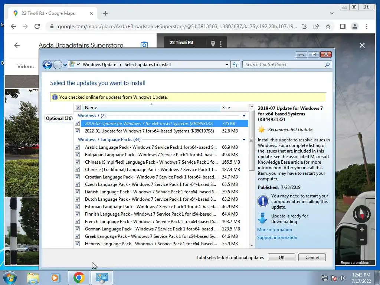Click the search magnifier icon in Control Panel

[x=327, y=65]
